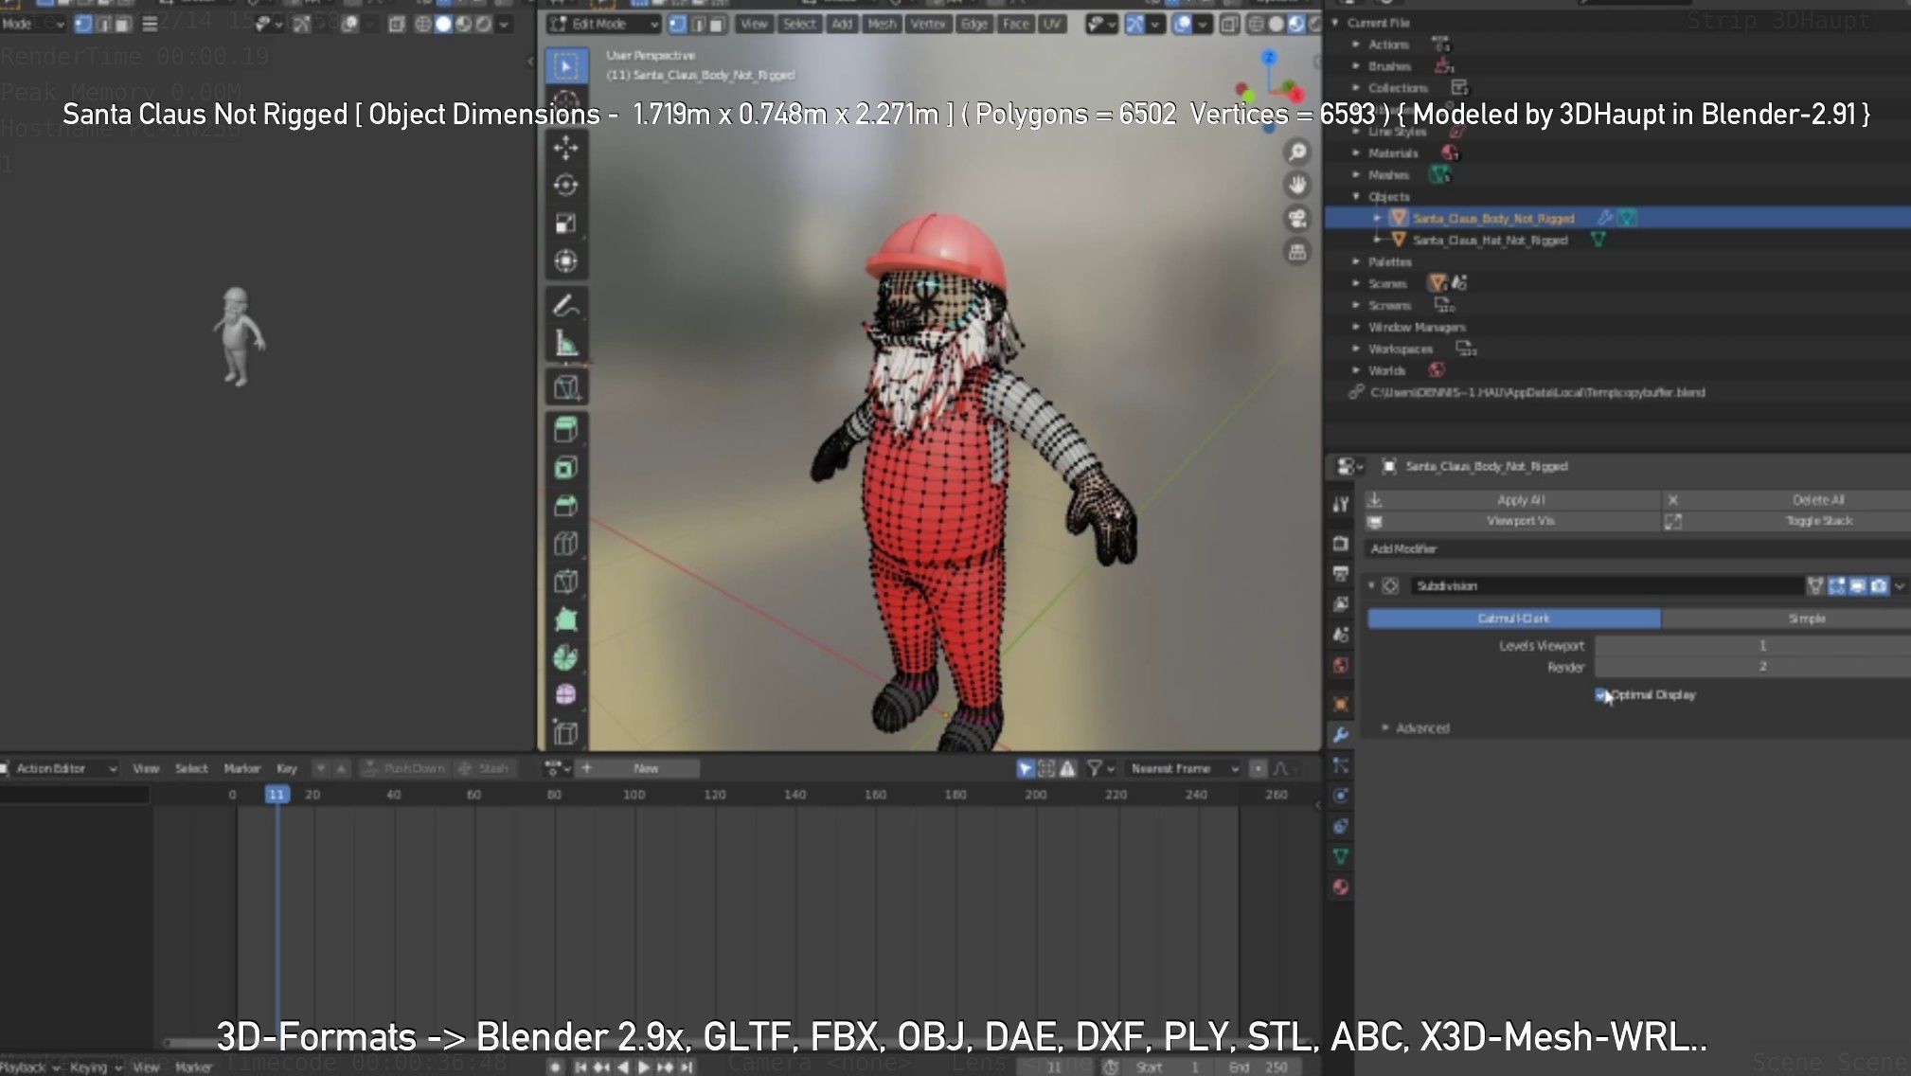The height and width of the screenshot is (1076, 1911).
Task: Select the Transform tool
Action: point(566,261)
